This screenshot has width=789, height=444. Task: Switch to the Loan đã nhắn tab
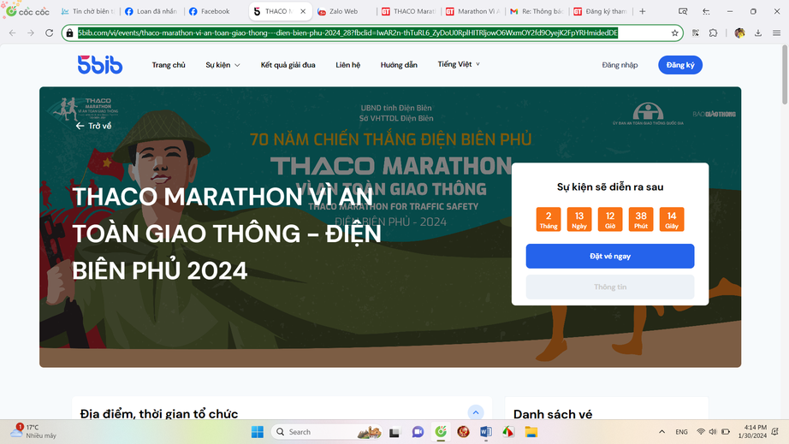(152, 11)
